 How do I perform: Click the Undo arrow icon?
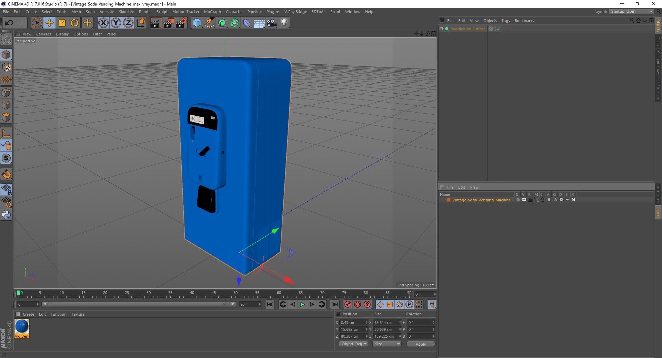pos(9,23)
